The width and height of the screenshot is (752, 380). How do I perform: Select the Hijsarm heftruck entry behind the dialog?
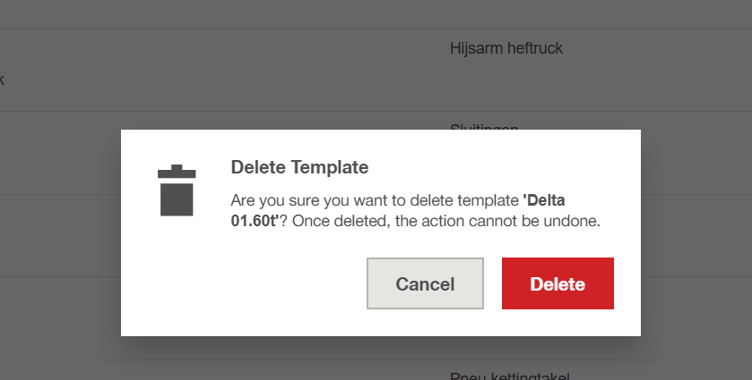(506, 48)
